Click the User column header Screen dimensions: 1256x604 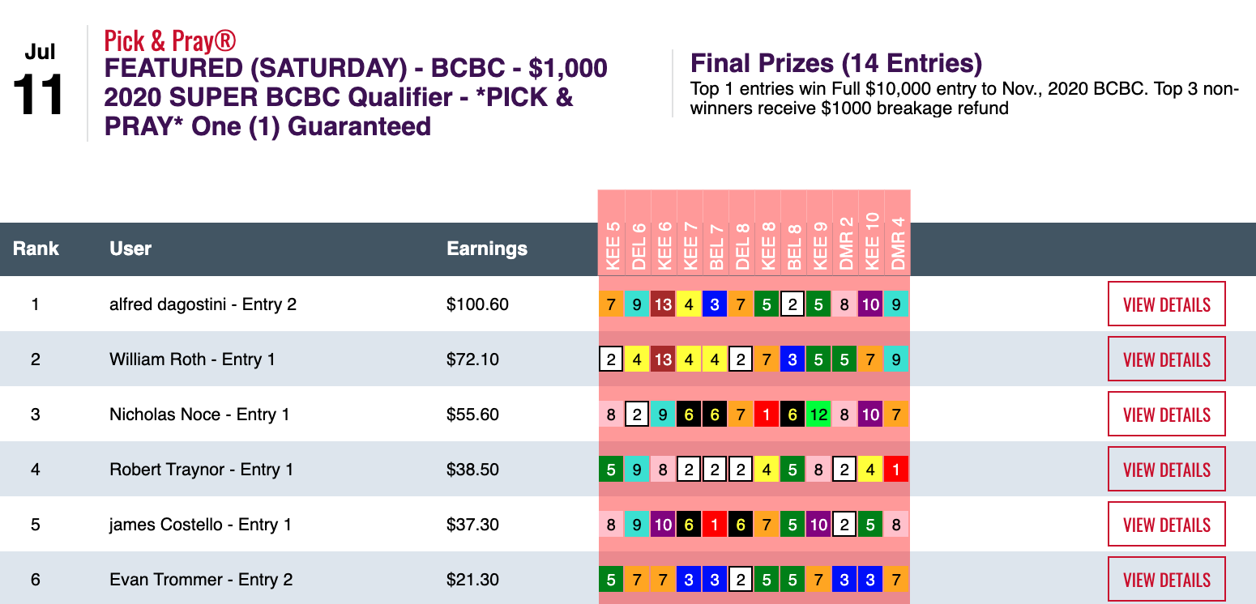[x=130, y=249]
